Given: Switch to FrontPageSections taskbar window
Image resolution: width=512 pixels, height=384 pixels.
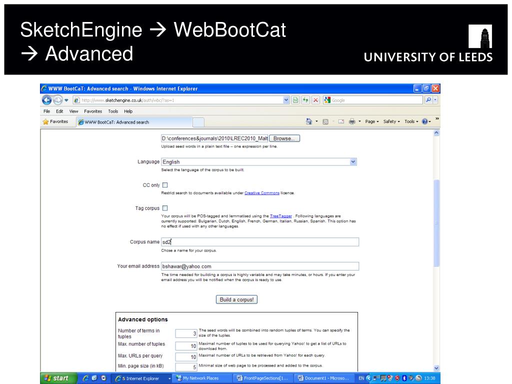Looking at the screenshot, I should click(263, 378).
